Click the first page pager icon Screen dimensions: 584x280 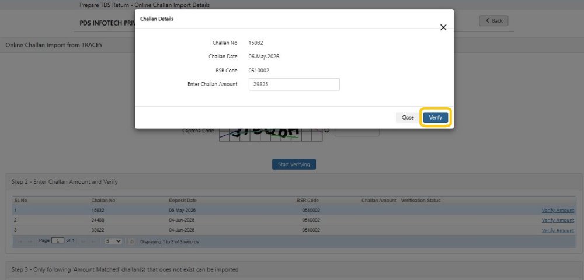[x=20, y=242]
